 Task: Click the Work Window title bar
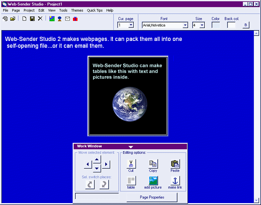coord(130,146)
